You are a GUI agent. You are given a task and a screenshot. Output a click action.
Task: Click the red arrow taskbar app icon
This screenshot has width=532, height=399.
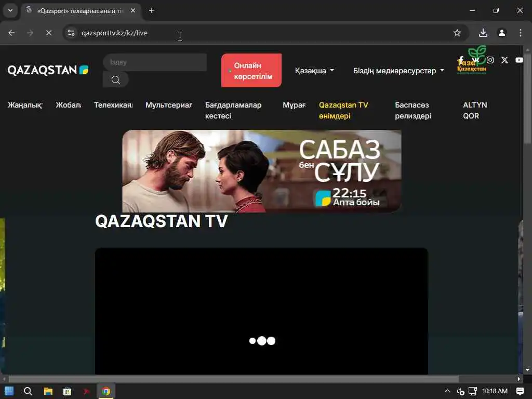click(87, 391)
